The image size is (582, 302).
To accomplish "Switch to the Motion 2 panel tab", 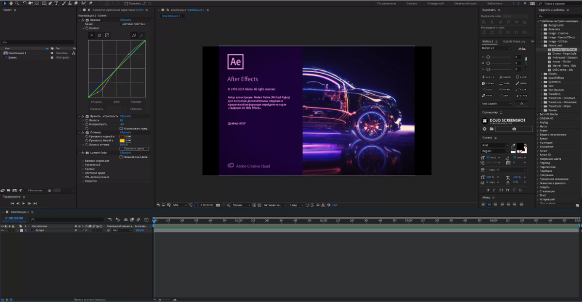I will [488, 41].
